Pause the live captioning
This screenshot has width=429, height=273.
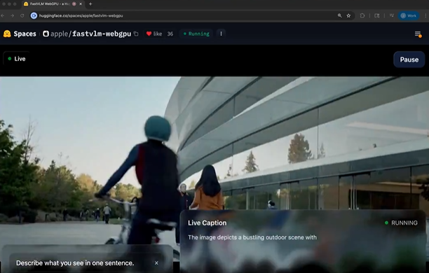click(409, 59)
